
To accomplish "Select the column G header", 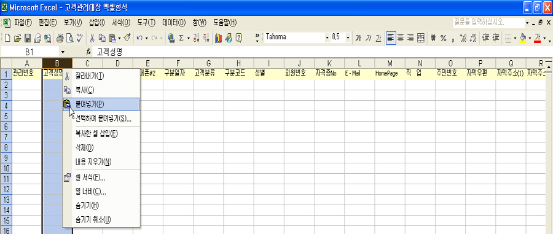I will click(x=208, y=63).
